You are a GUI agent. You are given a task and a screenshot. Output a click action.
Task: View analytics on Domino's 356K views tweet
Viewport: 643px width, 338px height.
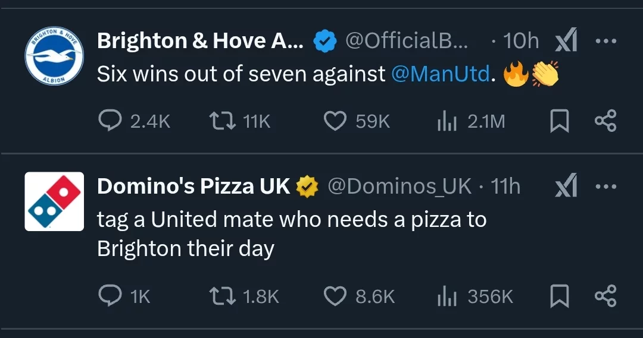pos(447,296)
